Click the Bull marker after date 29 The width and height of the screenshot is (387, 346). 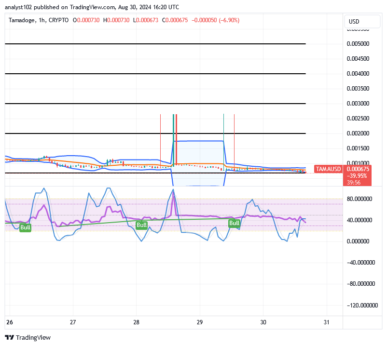[234, 223]
